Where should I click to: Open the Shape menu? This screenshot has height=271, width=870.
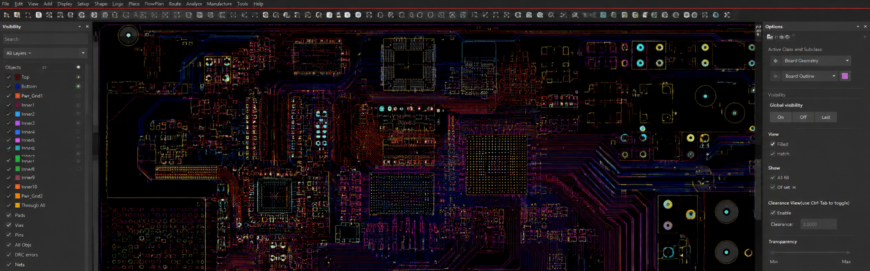click(101, 4)
